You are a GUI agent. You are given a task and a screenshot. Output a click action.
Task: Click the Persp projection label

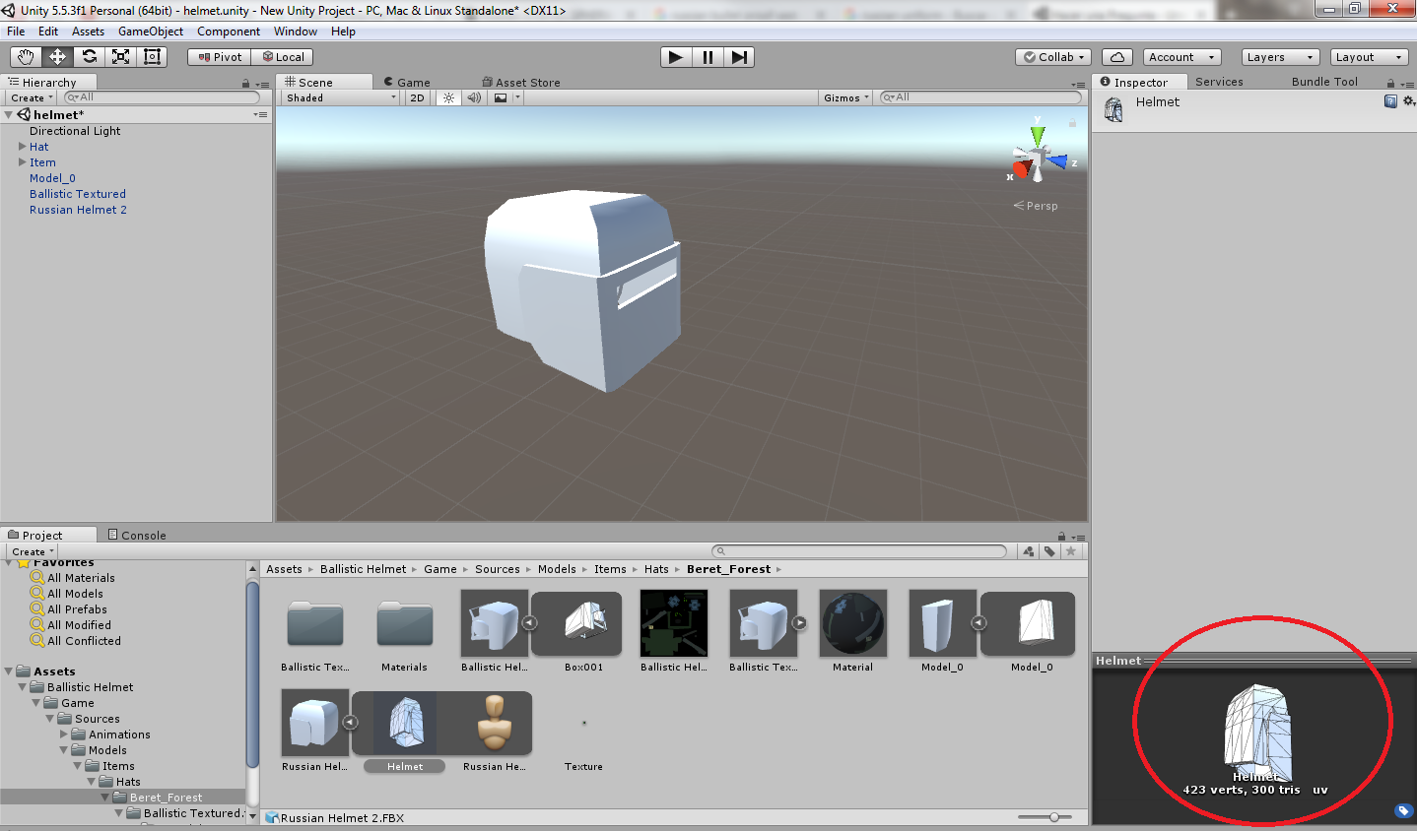point(1042,206)
